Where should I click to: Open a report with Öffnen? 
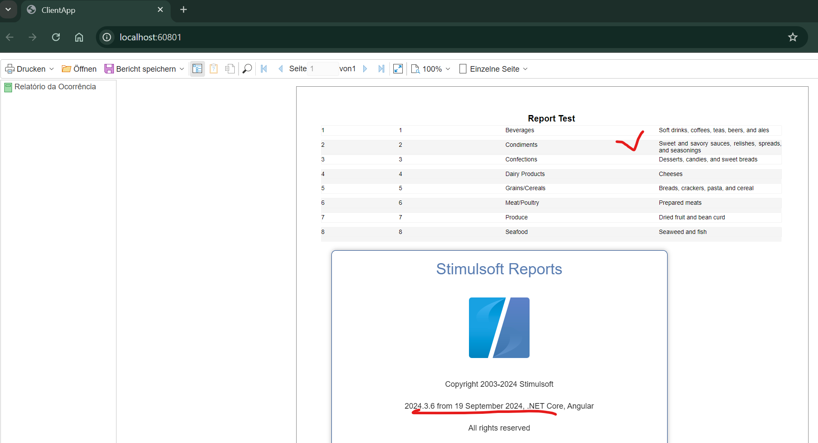coord(79,69)
